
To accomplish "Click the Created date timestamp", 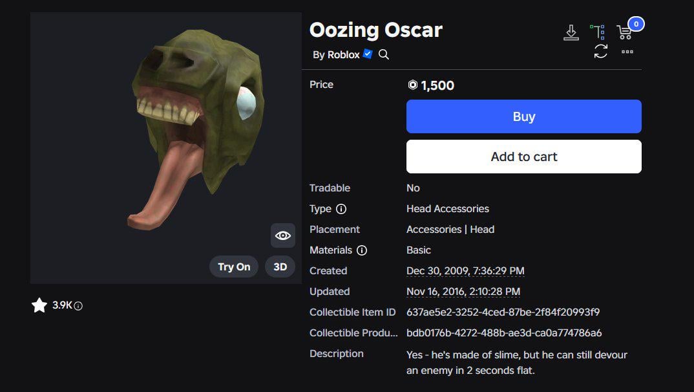I will click(465, 271).
